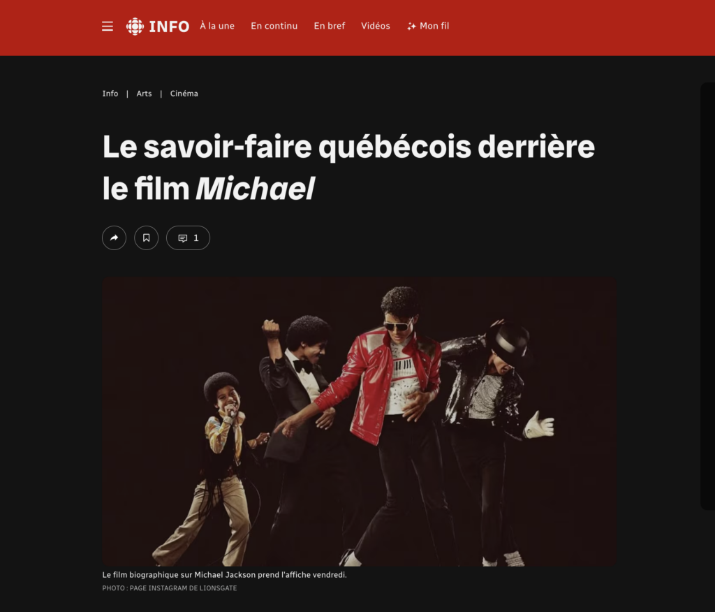Open the Mon fil text link
The image size is (715, 612).
click(x=434, y=26)
